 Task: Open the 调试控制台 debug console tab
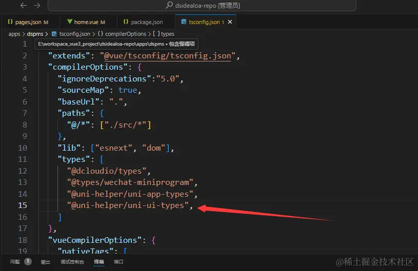pyautogui.click(x=72, y=262)
